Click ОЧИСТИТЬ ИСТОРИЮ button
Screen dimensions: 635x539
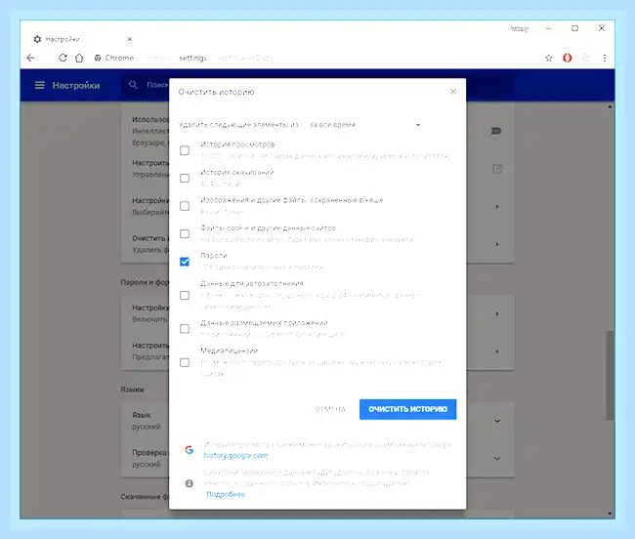tap(407, 409)
